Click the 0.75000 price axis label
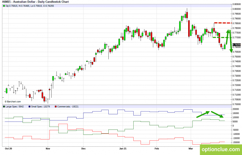Viewport: 242px width, 155px height. click(237, 57)
